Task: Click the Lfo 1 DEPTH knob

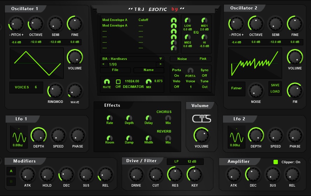Action: click(x=38, y=135)
